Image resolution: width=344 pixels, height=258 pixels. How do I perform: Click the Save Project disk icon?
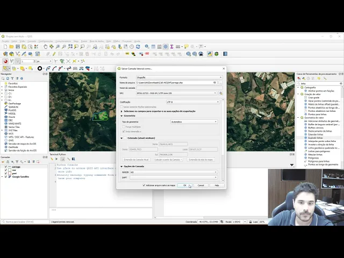pyautogui.click(x=18, y=47)
